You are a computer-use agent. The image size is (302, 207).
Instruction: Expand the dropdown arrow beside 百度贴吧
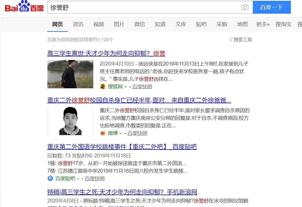pos(78,179)
